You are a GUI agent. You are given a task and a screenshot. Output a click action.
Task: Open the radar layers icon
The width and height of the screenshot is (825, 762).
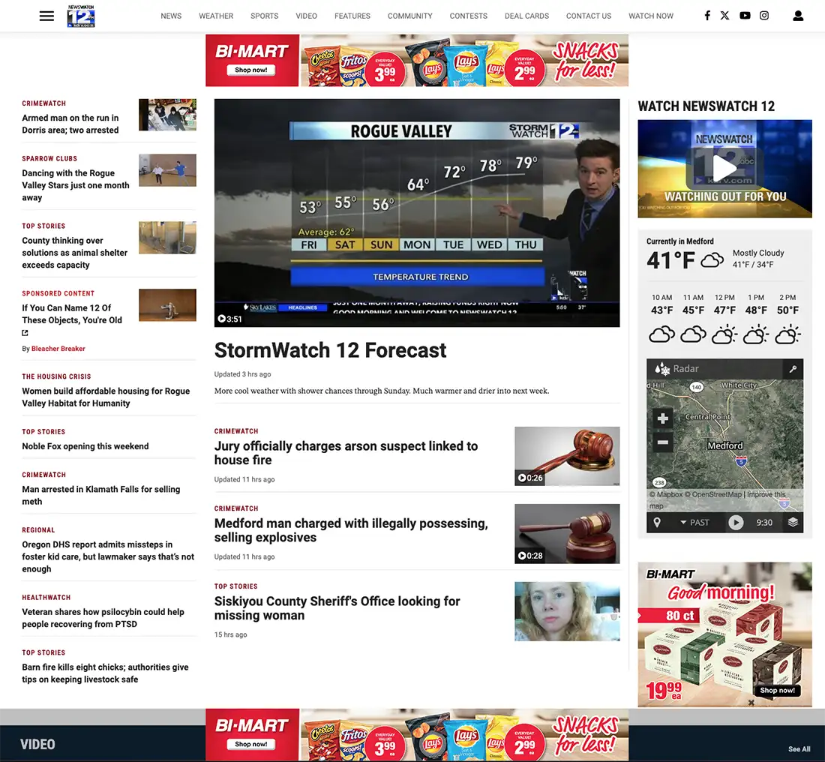click(x=793, y=523)
